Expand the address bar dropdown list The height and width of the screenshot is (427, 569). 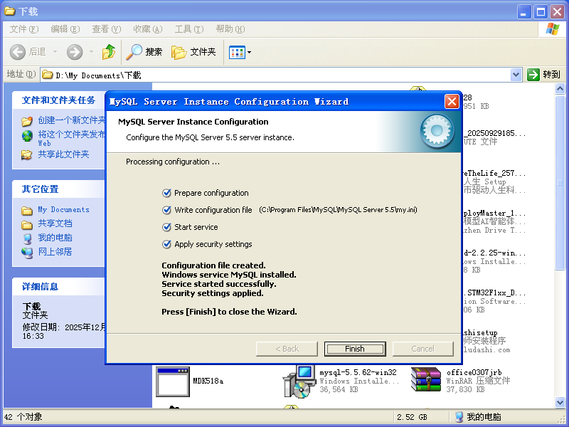pyautogui.click(x=516, y=75)
